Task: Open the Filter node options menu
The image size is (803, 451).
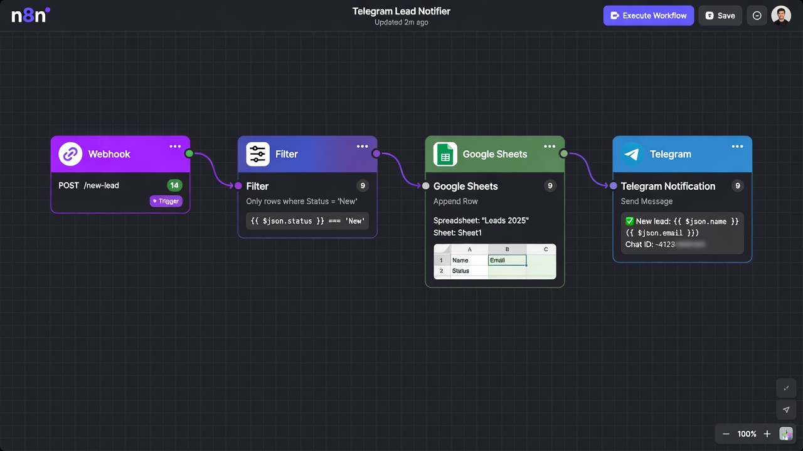Action: click(362, 146)
